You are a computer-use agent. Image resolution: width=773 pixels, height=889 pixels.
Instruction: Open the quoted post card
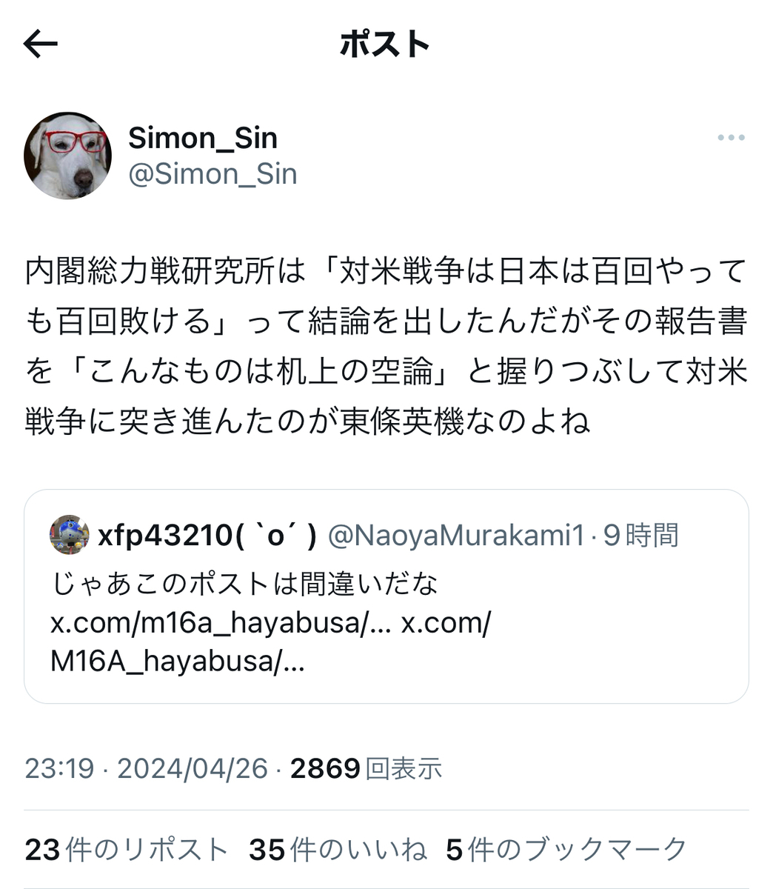click(386, 596)
